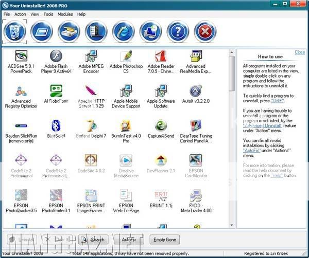Screen dimensions: 309x258
Task: Open the Tools menu
Action: [x=48, y=14]
